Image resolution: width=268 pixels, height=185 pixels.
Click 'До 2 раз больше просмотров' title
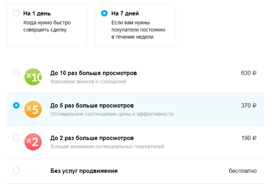(92, 138)
